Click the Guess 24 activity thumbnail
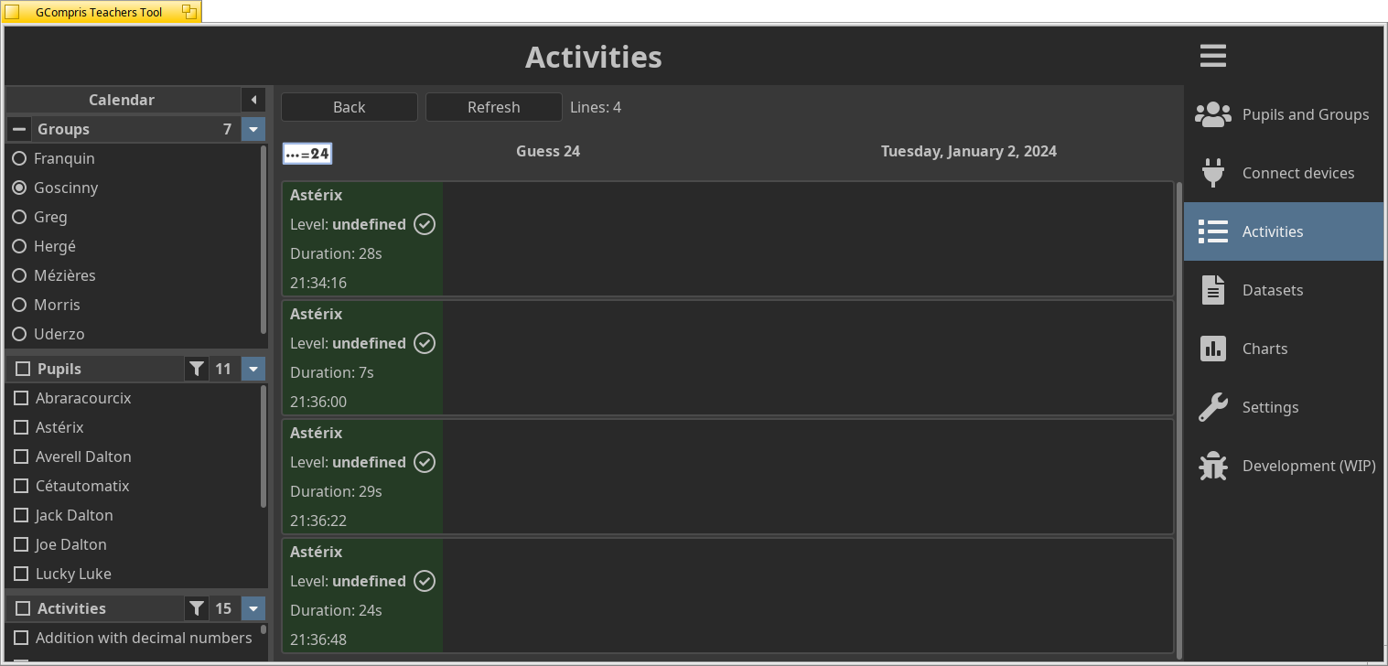This screenshot has width=1388, height=666. (x=307, y=154)
